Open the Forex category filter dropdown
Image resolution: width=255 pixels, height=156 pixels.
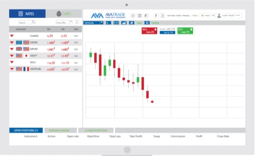coord(64,22)
